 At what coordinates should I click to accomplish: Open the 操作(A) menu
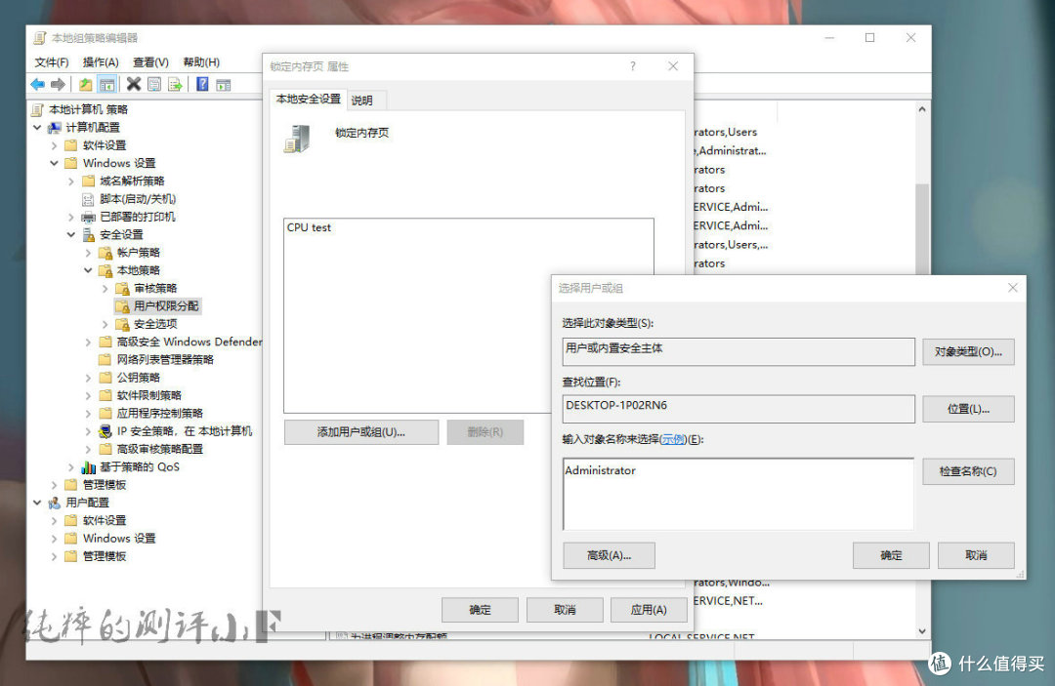[101, 62]
